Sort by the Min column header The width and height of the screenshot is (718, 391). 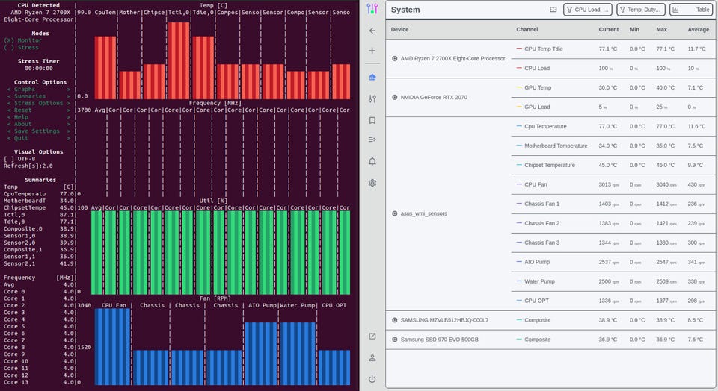click(634, 30)
